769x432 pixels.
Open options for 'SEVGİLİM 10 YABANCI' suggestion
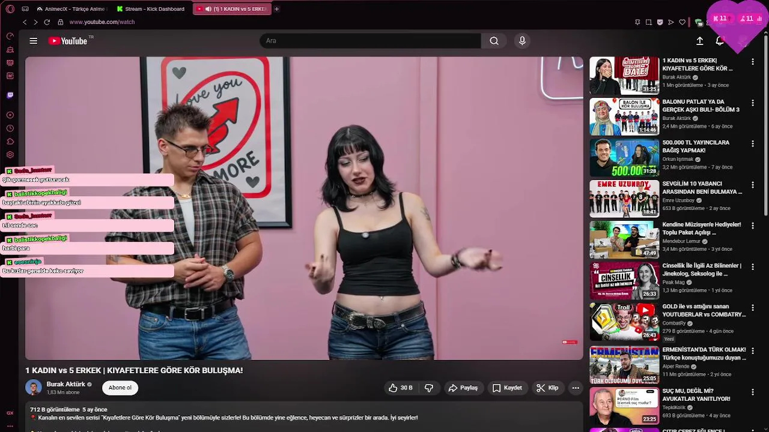tap(753, 185)
